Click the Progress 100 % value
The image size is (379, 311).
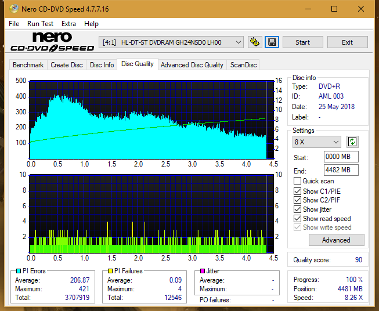pos(355,280)
